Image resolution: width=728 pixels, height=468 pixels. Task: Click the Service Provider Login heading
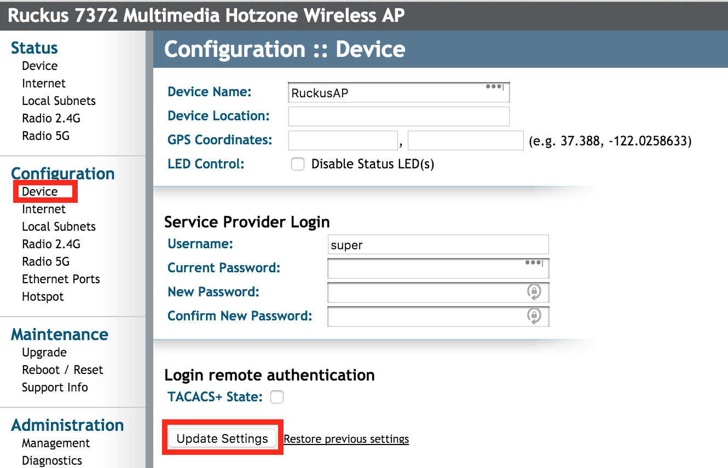(247, 222)
